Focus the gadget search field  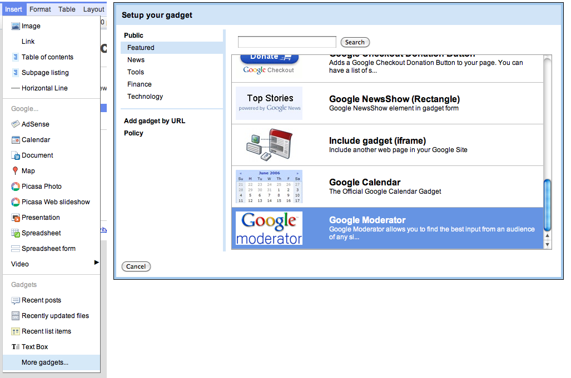coord(287,42)
